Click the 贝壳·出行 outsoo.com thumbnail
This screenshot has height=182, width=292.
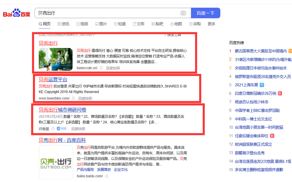[56, 162]
